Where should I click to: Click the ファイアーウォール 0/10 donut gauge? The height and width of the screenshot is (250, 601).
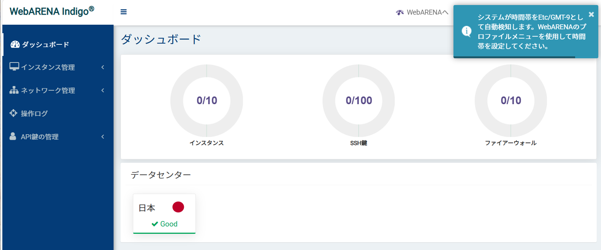pyautogui.click(x=511, y=101)
